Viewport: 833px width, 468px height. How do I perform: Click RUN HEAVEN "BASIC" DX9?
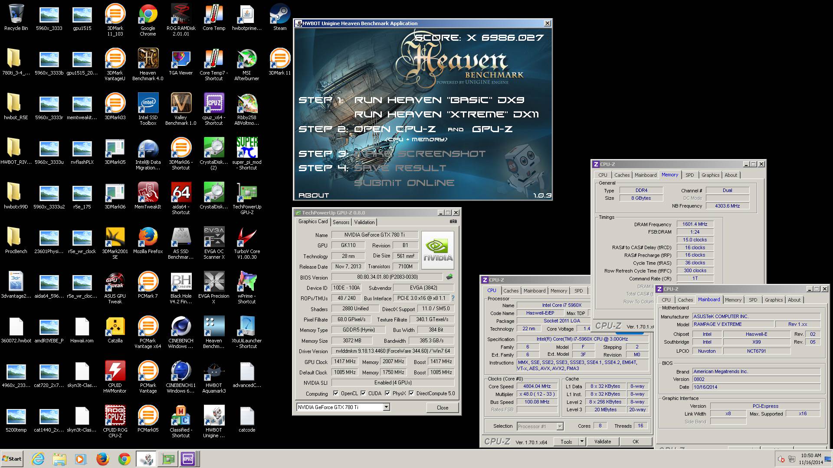439,100
